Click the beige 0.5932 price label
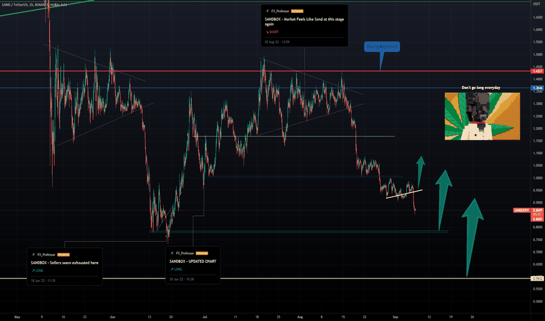 pyautogui.click(x=537, y=278)
